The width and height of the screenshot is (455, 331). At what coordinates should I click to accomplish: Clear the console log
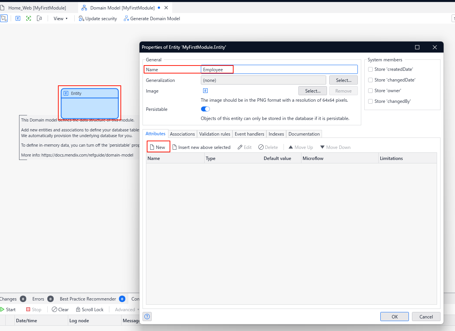[60, 310]
